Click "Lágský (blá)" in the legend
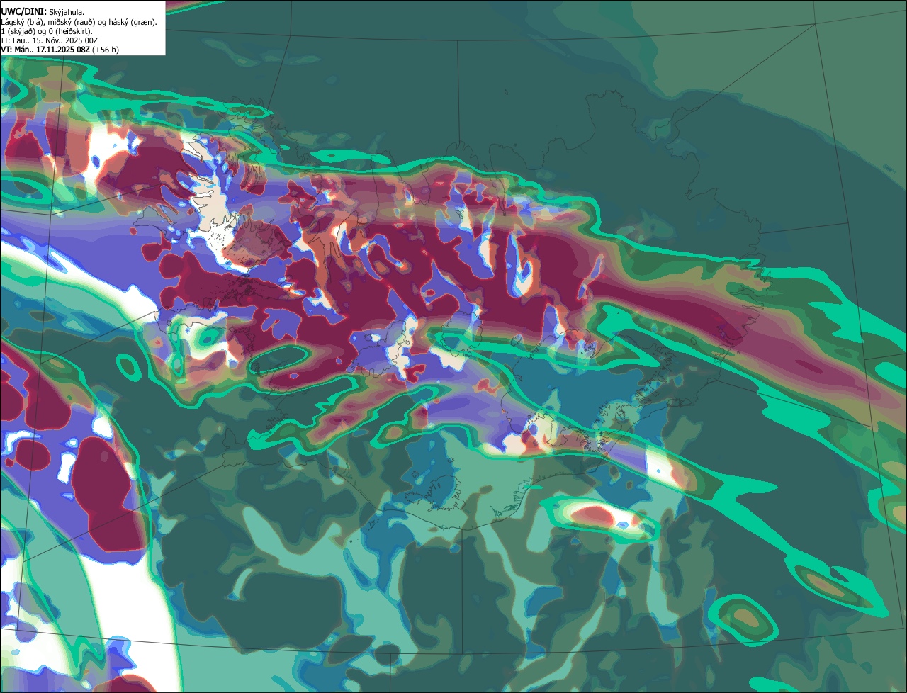The width and height of the screenshot is (907, 693). (22, 22)
